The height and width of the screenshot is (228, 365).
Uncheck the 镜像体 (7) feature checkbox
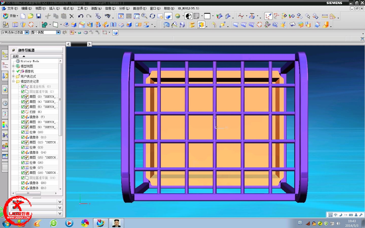coord(23,117)
